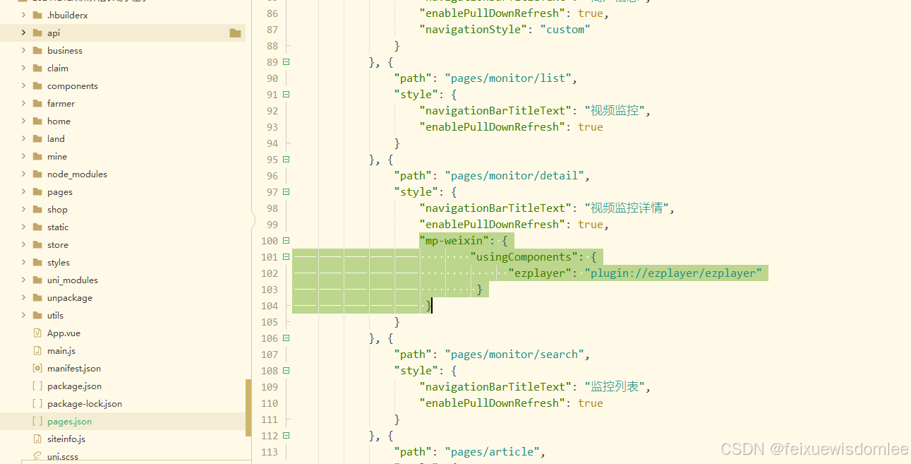The width and height of the screenshot is (911, 464).
Task: Collapse mp-weixin fold at line 100
Action: pyautogui.click(x=286, y=241)
